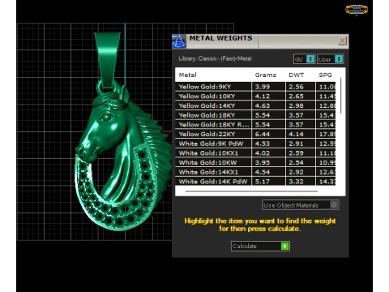Click the green arrow on Calculate
Image resolution: width=389 pixels, height=292 pixels.
(284, 246)
